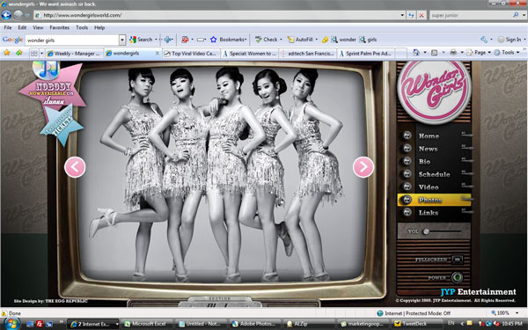The image size is (528, 330).
Task: Open the Tools dropdown in command bar
Action: [507, 53]
